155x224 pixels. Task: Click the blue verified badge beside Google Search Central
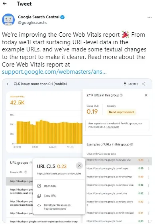point(63,17)
